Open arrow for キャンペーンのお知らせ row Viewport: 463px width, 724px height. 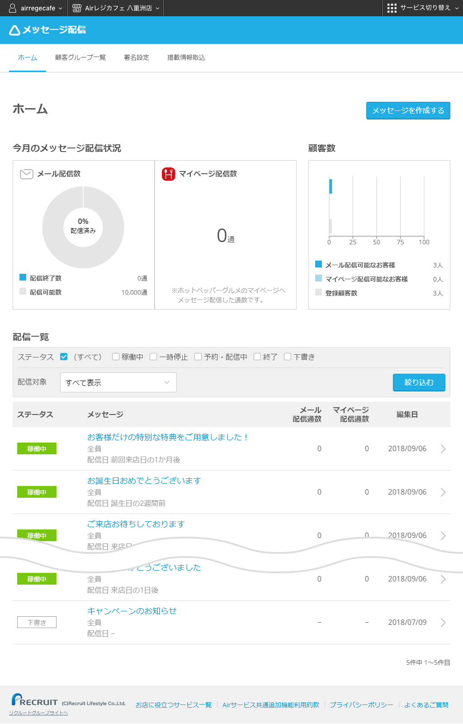pos(443,623)
